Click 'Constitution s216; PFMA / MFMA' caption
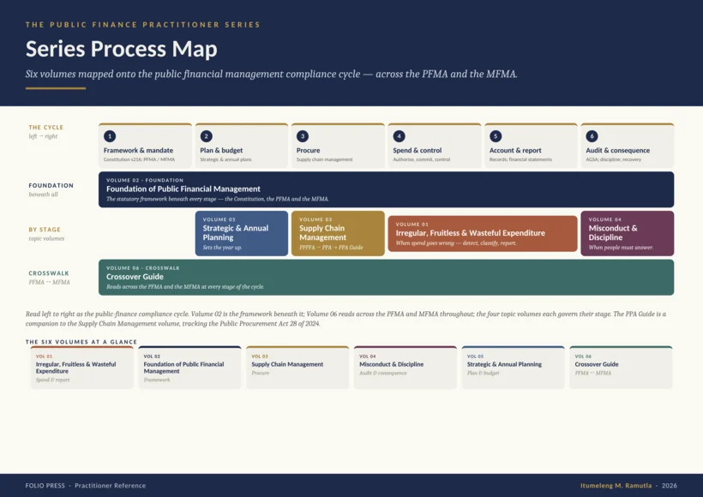 pyautogui.click(x=139, y=159)
